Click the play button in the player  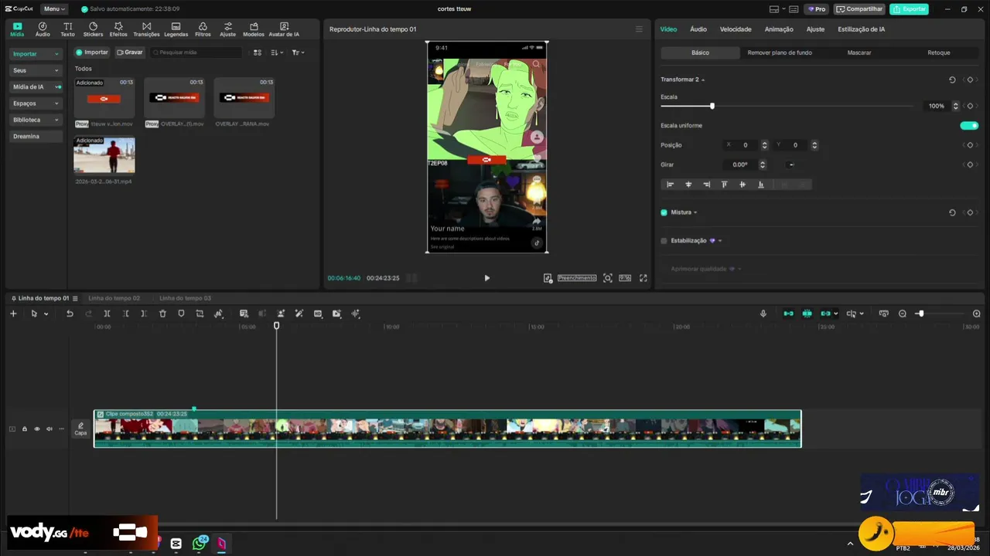486,278
